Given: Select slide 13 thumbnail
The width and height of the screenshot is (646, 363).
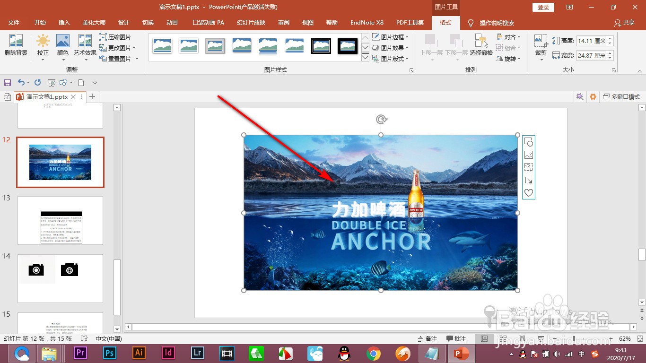Looking at the screenshot, I should [x=60, y=220].
